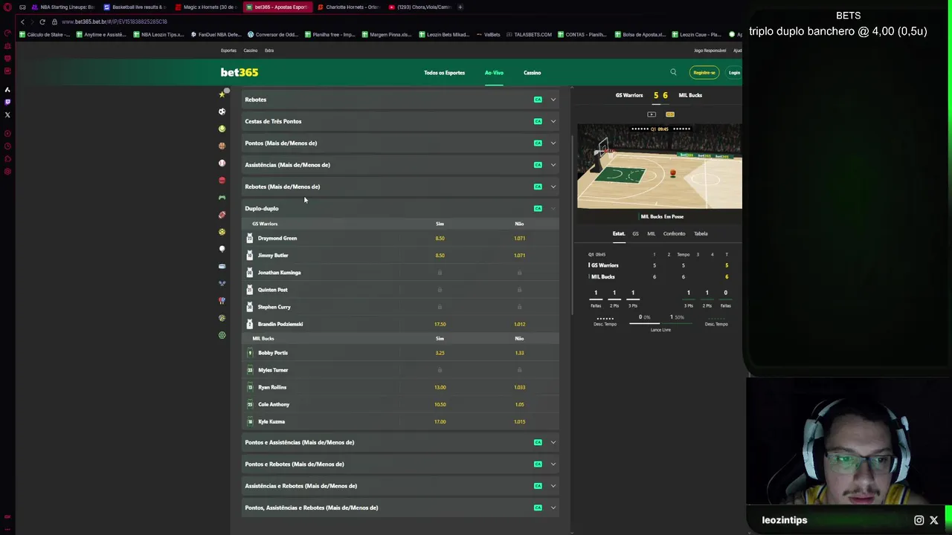The image size is (952, 535).
Task: Switch to Charlotte Hornets browser tab
Action: point(348,7)
